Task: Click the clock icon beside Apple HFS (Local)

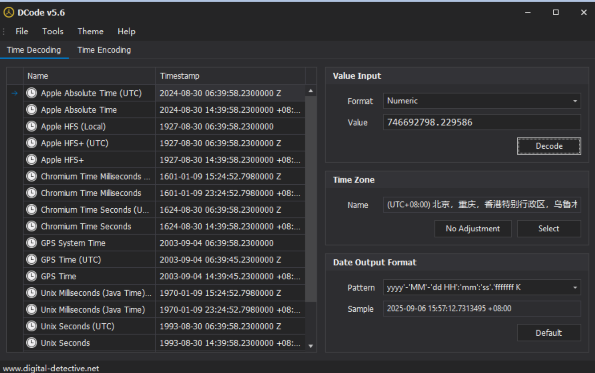Action: coord(31,127)
